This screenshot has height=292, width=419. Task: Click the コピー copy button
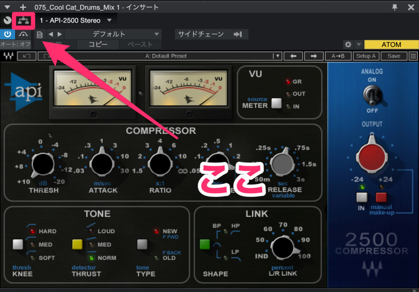pyautogui.click(x=98, y=45)
